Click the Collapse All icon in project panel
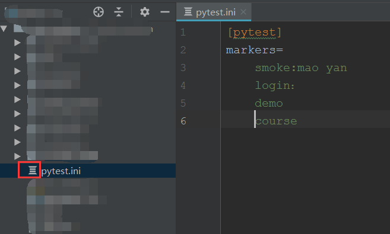This screenshot has width=390, height=234. [x=119, y=12]
